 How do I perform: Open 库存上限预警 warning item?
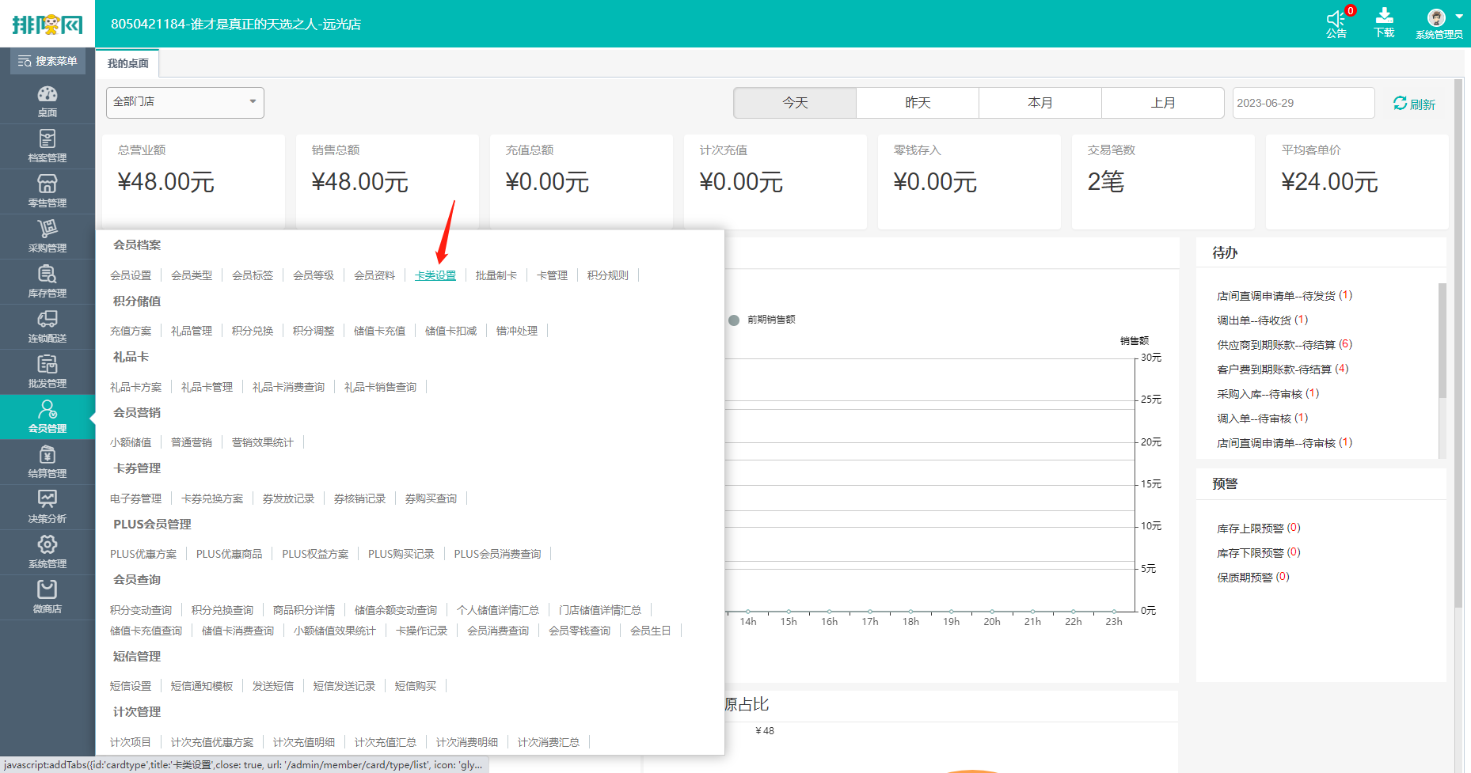[1259, 528]
